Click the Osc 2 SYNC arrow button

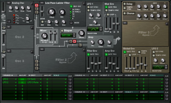point(4,28)
